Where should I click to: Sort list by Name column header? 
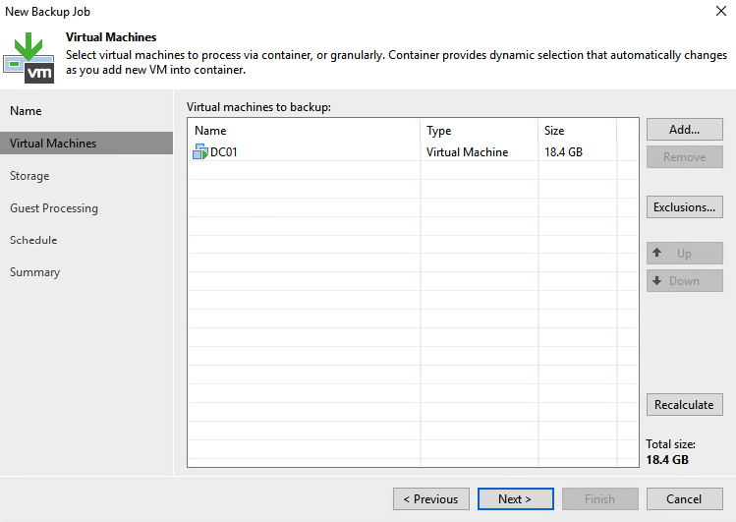305,131
